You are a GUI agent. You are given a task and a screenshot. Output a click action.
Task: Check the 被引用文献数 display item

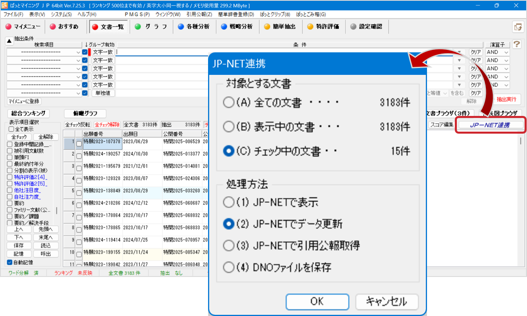click(10, 151)
